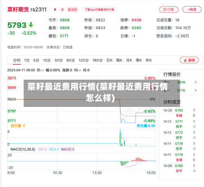Viewport: 204px width, 187px height.
Task: Open the 季K quarterly candlestick tab
Action: [139, 60]
